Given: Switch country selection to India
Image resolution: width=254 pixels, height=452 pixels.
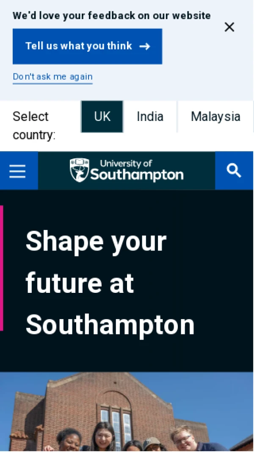Looking at the screenshot, I should tap(150, 116).
